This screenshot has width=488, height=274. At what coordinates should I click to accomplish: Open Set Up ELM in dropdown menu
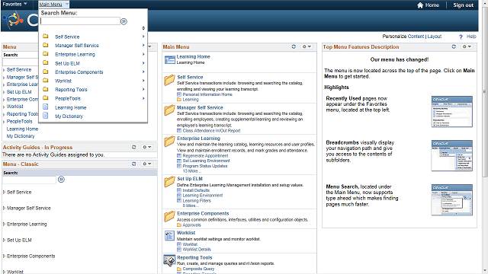click(x=67, y=63)
